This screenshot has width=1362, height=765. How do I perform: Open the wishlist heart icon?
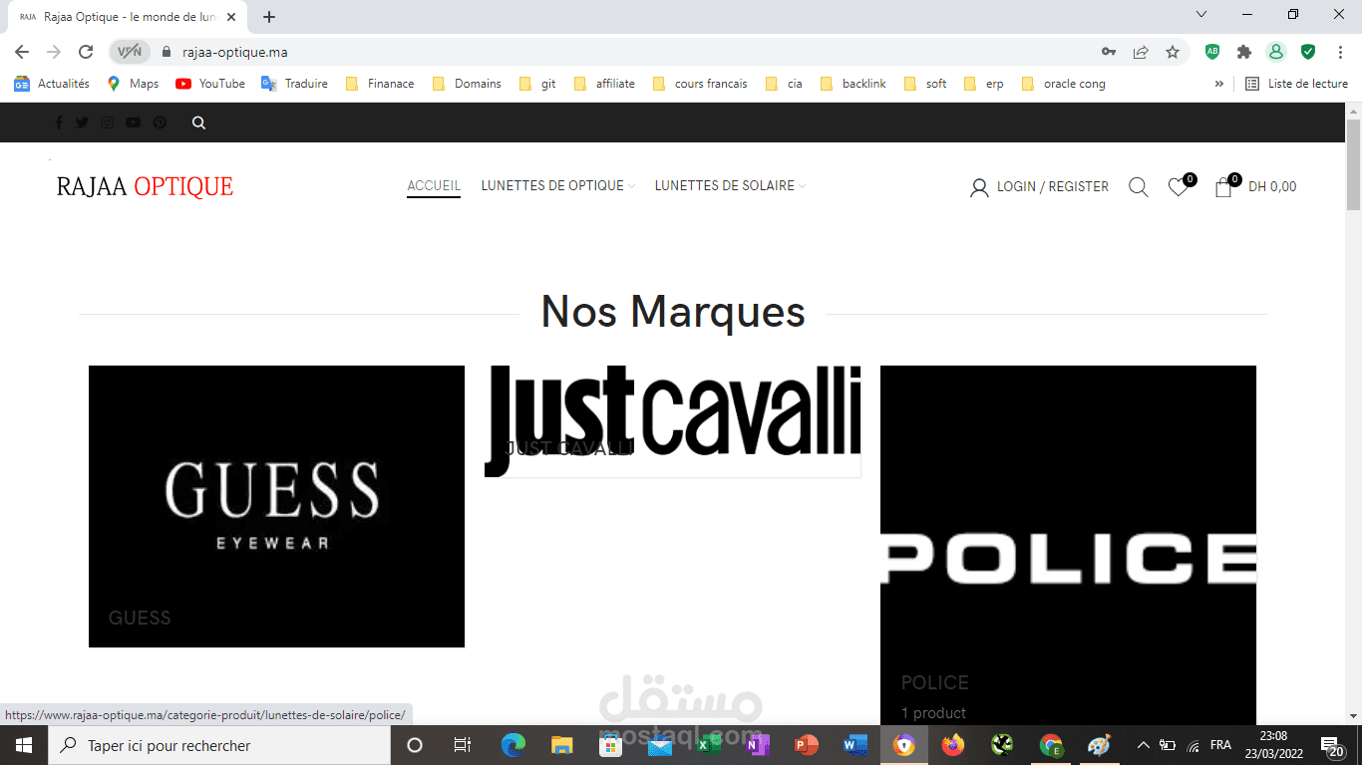click(x=1179, y=186)
